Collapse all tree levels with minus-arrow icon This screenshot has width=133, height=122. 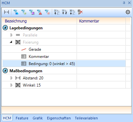[x=57, y=12]
